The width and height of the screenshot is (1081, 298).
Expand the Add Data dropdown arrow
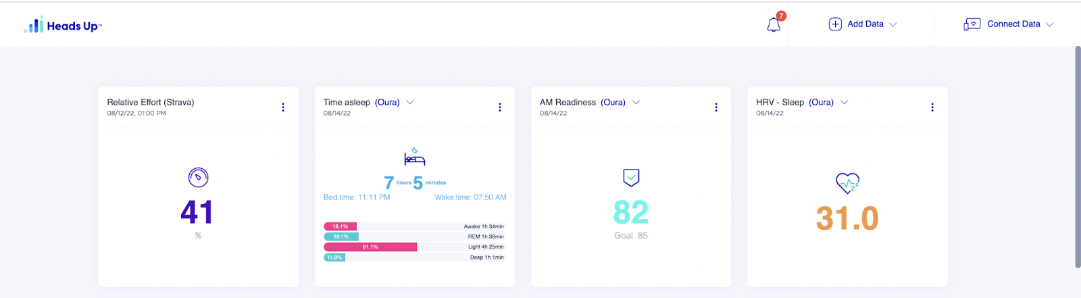893,24
